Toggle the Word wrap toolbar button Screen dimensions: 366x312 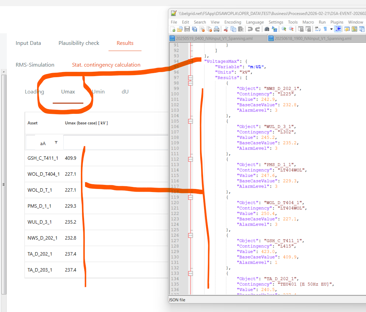tap(318, 29)
